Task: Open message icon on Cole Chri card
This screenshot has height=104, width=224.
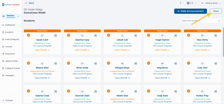Action: tap(216, 63)
